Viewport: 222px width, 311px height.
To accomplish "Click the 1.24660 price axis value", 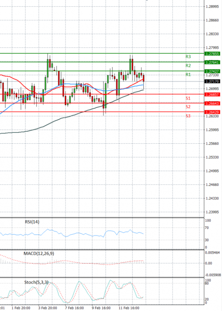I will [212, 185].
